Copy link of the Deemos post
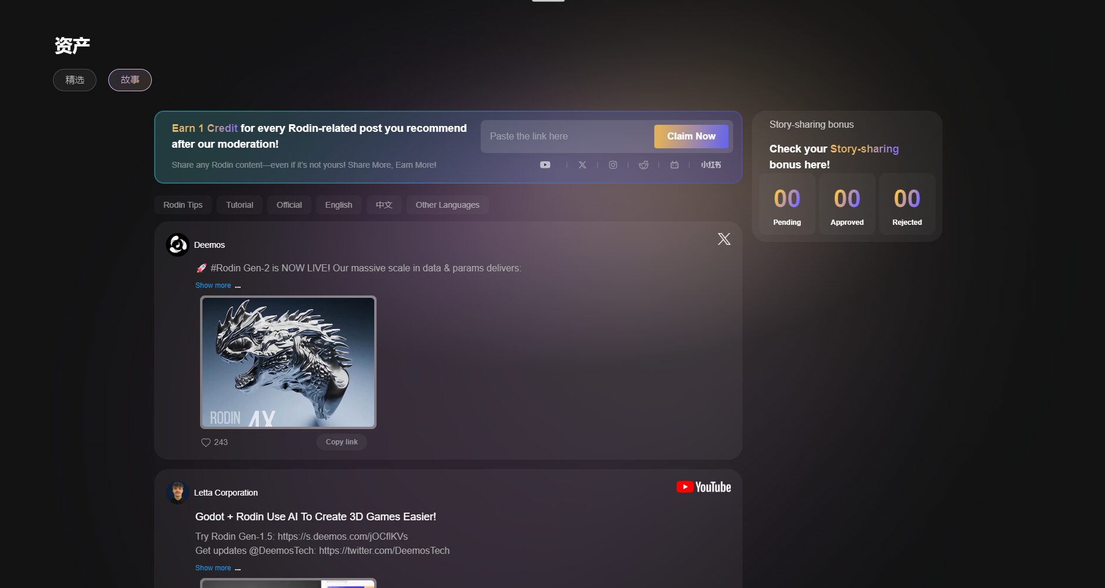 [x=341, y=442]
